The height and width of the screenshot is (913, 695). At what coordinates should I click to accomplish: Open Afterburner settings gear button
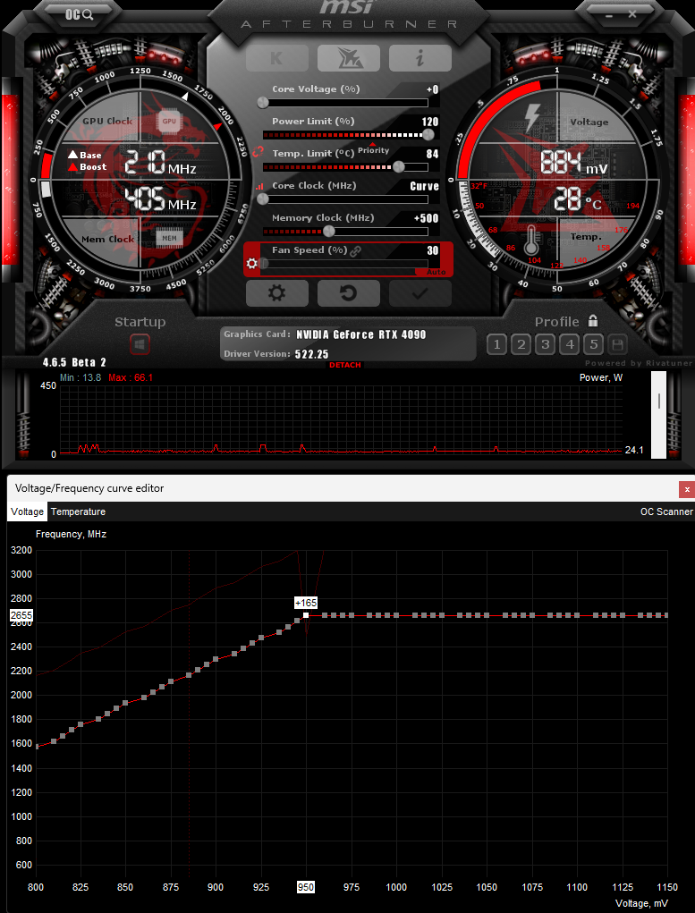click(x=276, y=293)
